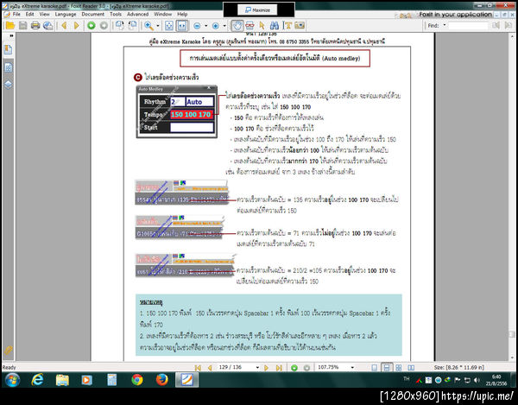This screenshot has width=518, height=405.
Task: Open the Bookmarks panel in sidebar
Action: pos(9,49)
